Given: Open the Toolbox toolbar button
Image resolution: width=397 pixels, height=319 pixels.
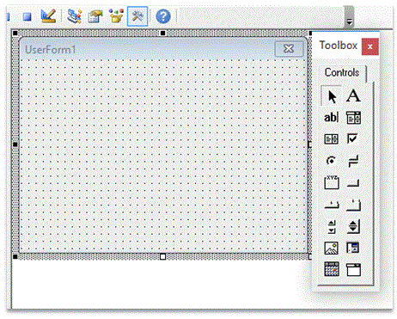Looking at the screenshot, I should pyautogui.click(x=137, y=16).
